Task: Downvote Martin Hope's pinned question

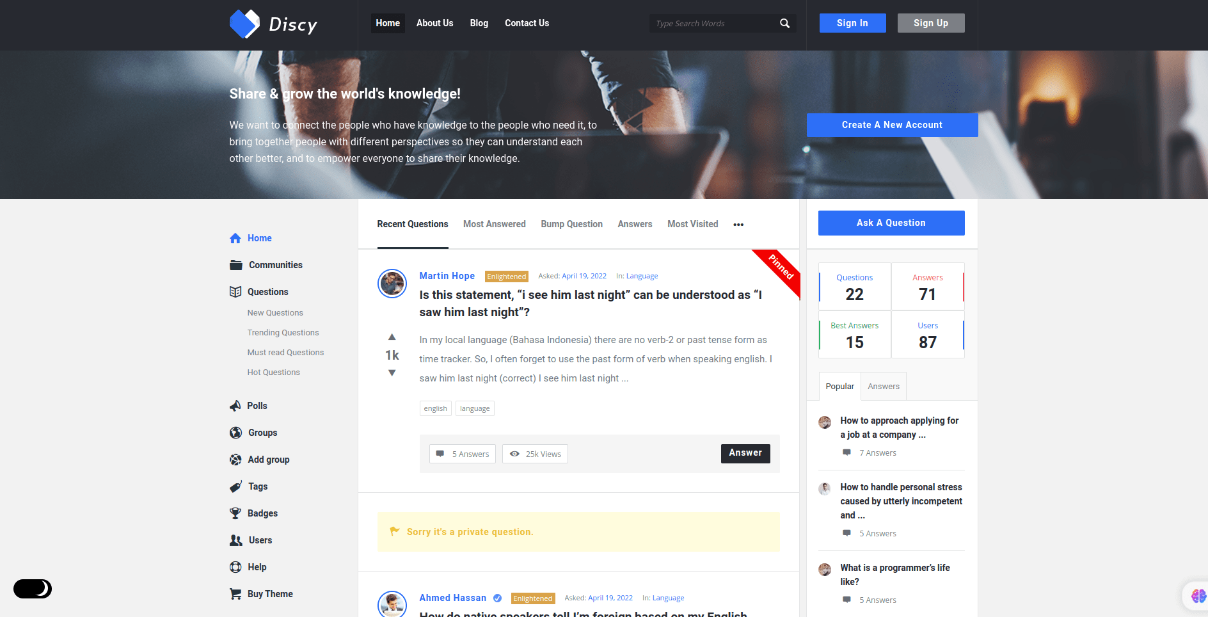Action: (x=392, y=373)
